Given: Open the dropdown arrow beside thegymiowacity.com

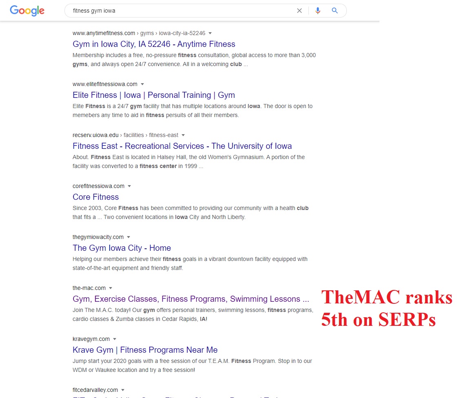Looking at the screenshot, I should tap(129, 237).
